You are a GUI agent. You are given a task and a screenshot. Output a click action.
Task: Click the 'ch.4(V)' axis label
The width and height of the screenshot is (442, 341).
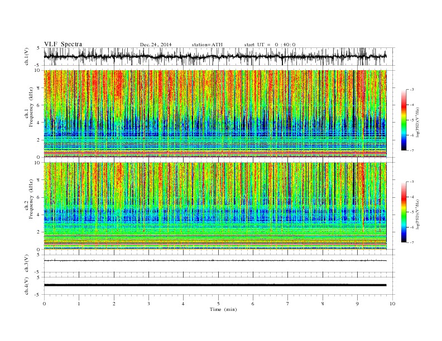pyautogui.click(x=27, y=286)
